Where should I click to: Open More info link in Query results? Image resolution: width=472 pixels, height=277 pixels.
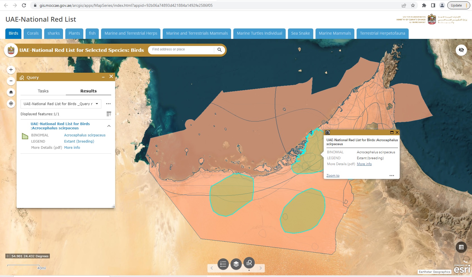pos(72,147)
